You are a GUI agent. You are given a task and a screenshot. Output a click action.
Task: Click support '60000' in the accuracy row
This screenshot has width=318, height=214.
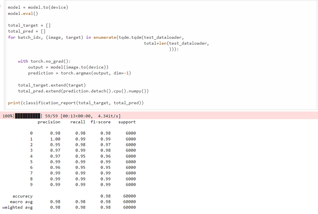(x=129, y=196)
